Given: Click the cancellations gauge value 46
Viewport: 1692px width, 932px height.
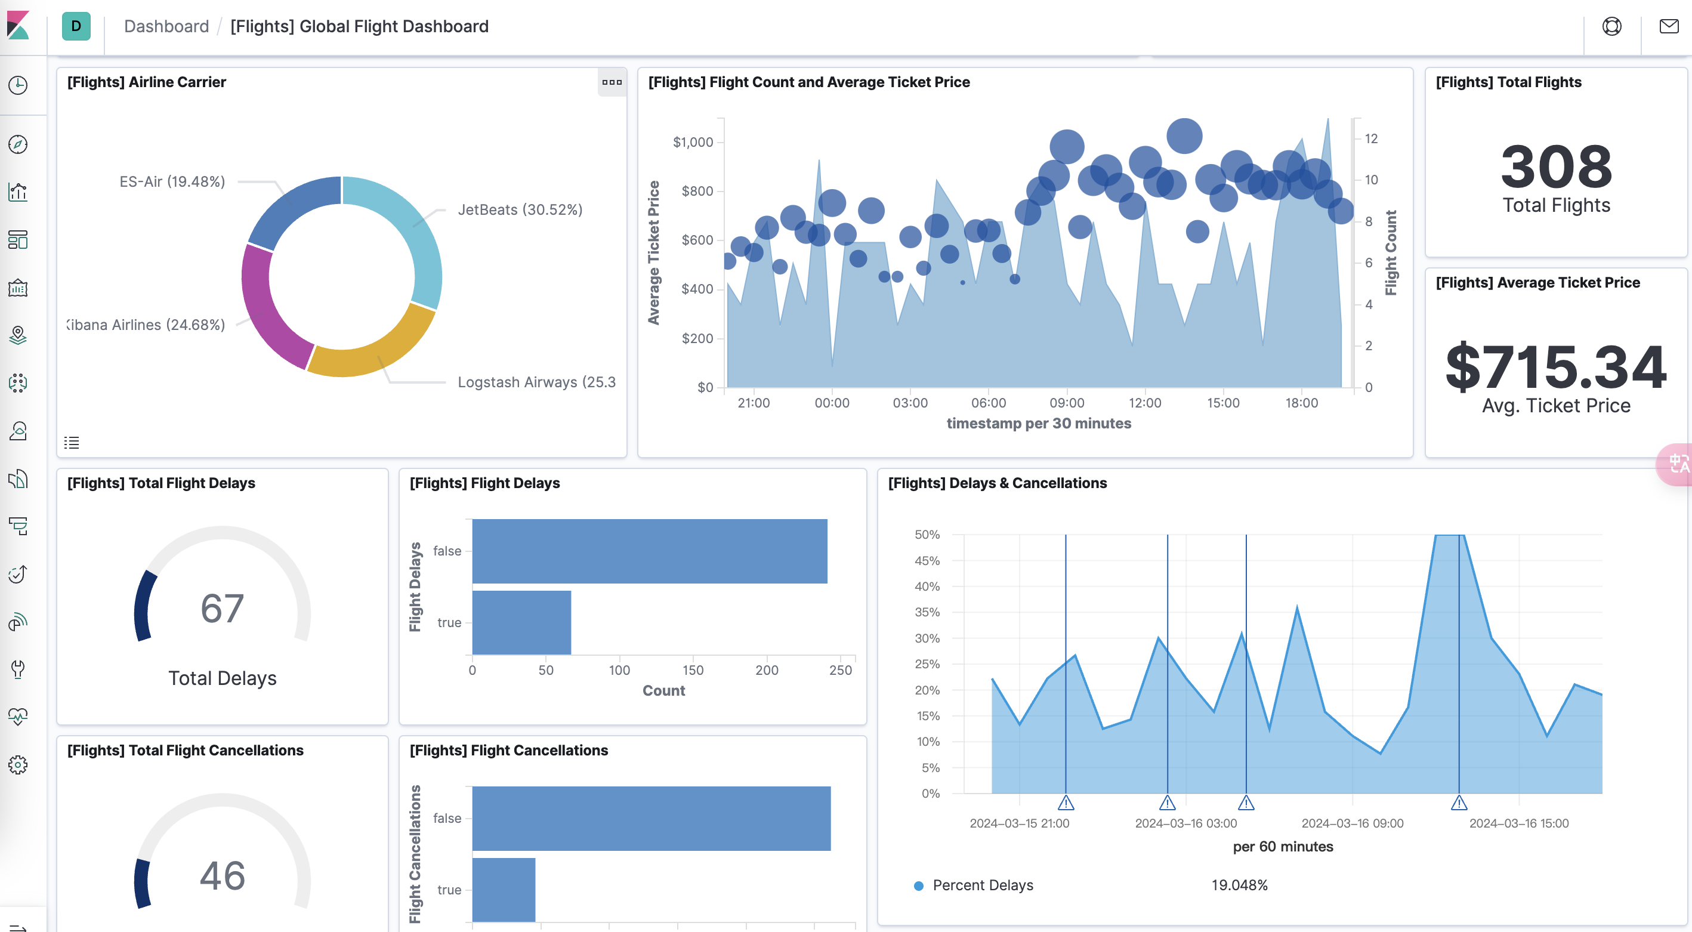Looking at the screenshot, I should (222, 875).
